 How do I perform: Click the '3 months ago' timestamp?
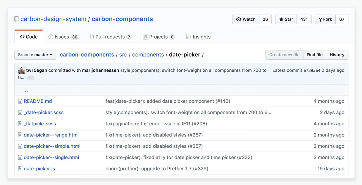point(329,158)
